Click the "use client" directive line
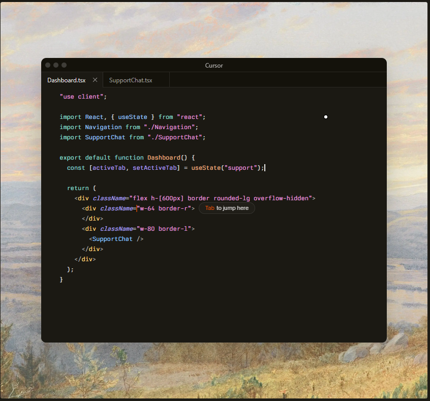 [83, 97]
